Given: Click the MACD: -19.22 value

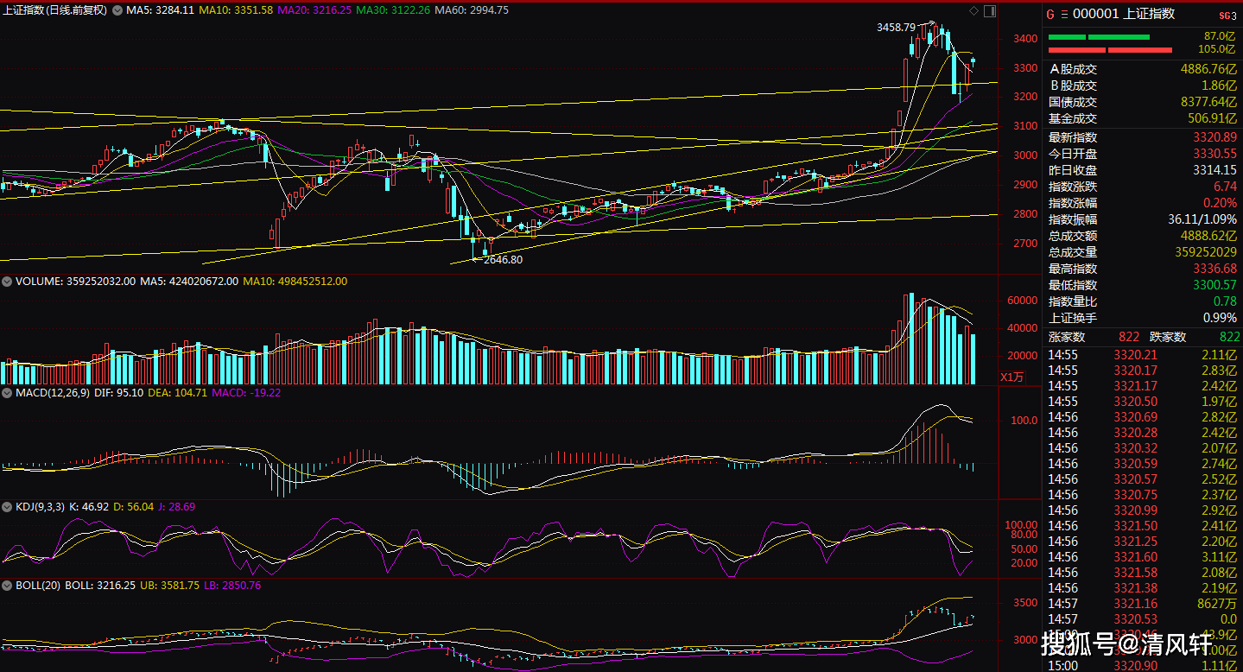Looking at the screenshot, I should (246, 392).
